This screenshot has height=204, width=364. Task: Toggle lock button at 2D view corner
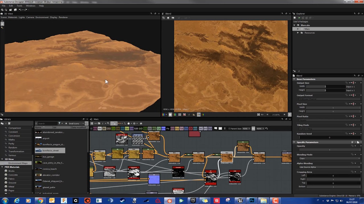click(289, 114)
